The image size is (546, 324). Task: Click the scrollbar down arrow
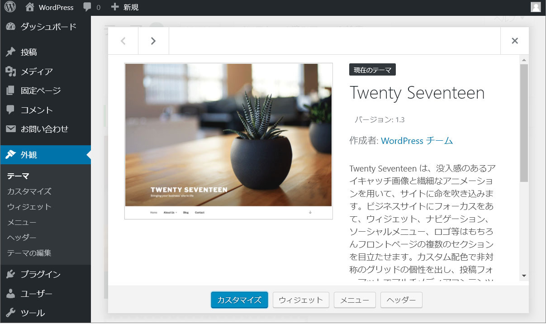point(524,276)
